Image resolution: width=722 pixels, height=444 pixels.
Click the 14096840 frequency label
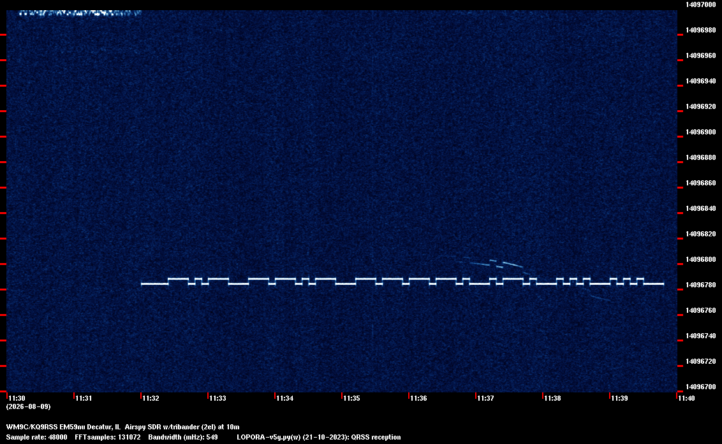[701, 208]
